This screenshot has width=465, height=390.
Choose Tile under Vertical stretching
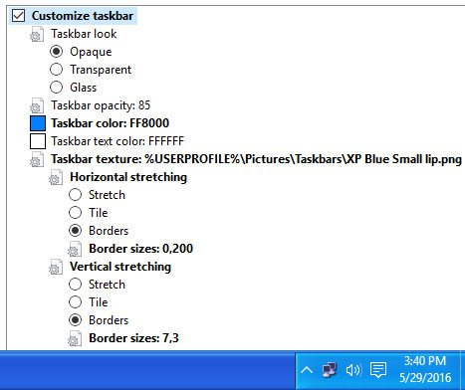[x=75, y=302]
